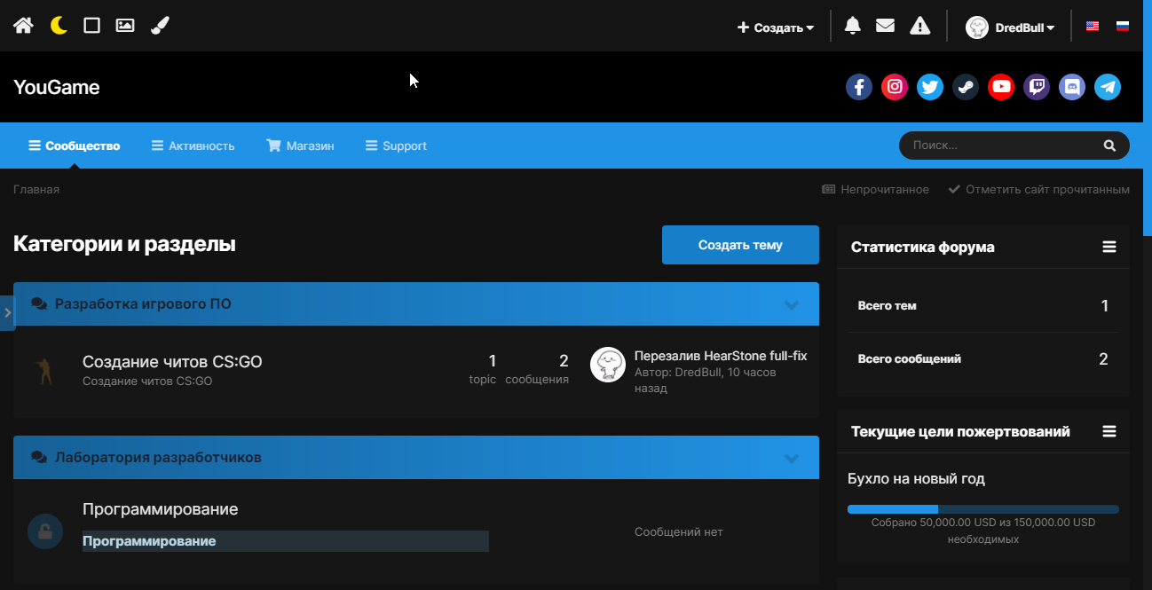Toggle dark mode with the moon icon
This screenshot has height=590, width=1152.
point(59,26)
